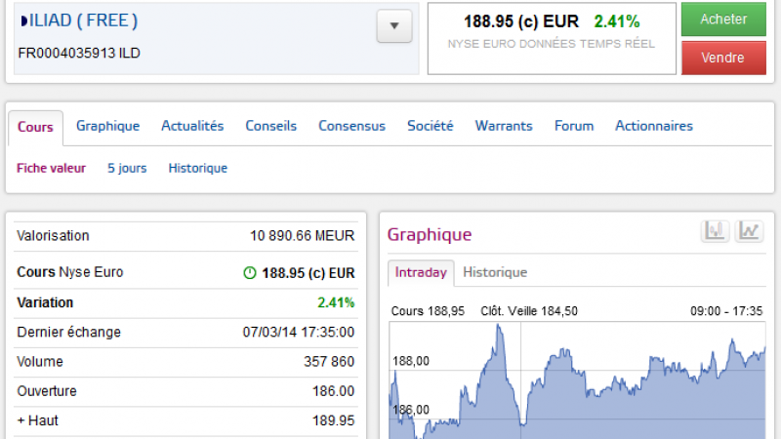Open the bar chart view icon
The height and width of the screenshot is (439, 781).
tap(716, 231)
